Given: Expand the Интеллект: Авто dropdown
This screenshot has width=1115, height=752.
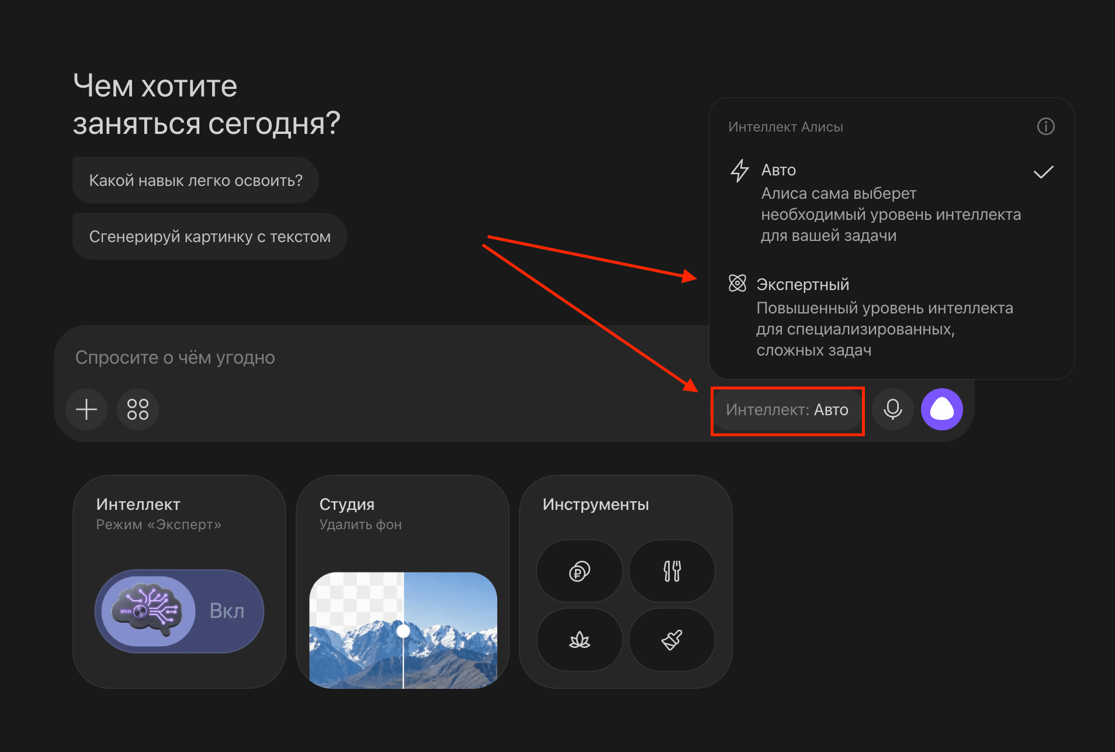Looking at the screenshot, I should click(787, 410).
